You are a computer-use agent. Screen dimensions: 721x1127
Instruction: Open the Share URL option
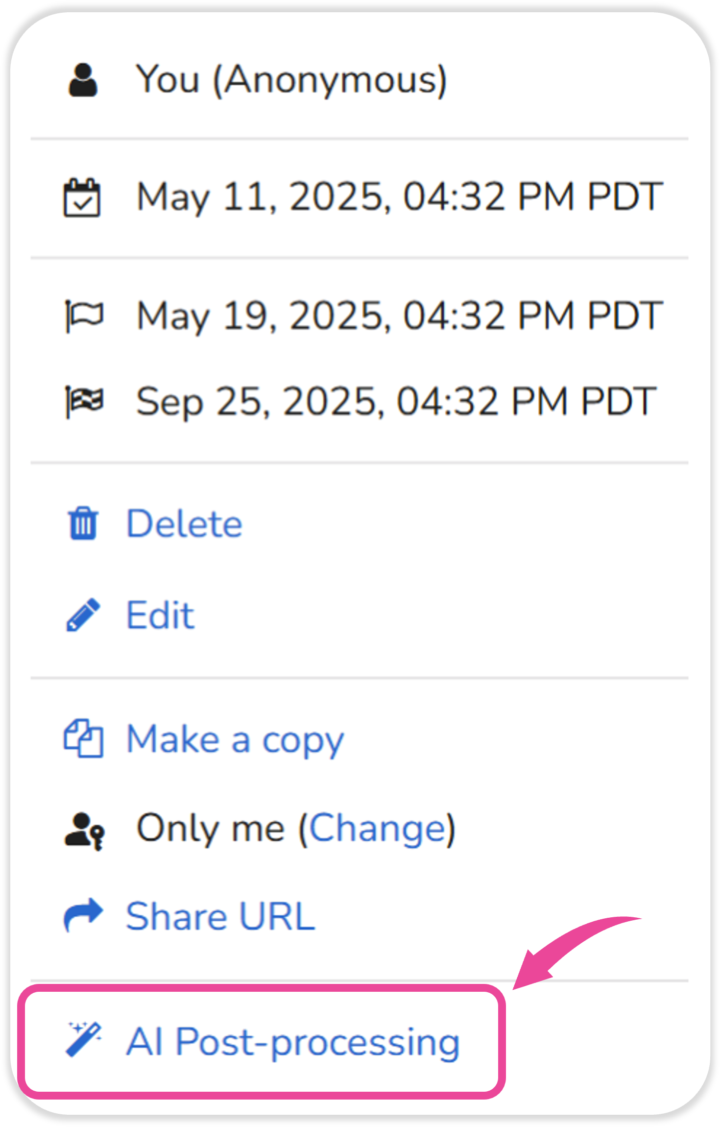point(220,916)
